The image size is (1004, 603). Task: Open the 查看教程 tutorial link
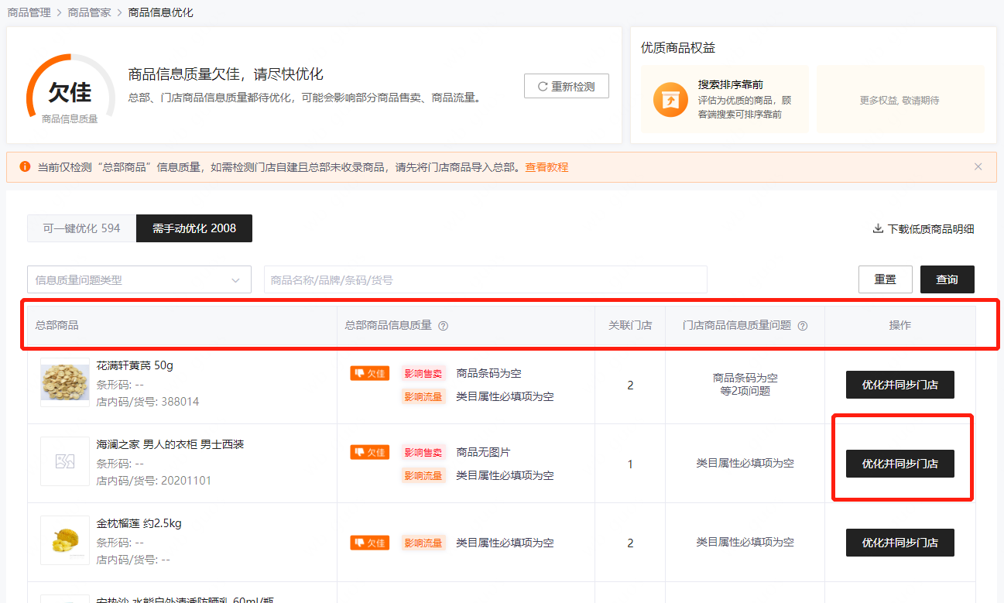coord(547,166)
